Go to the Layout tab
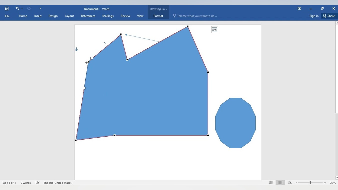 point(69,16)
